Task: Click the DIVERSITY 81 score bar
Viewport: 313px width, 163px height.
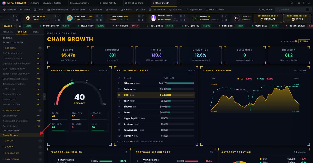Action: pyautogui.click(x=60, y=130)
